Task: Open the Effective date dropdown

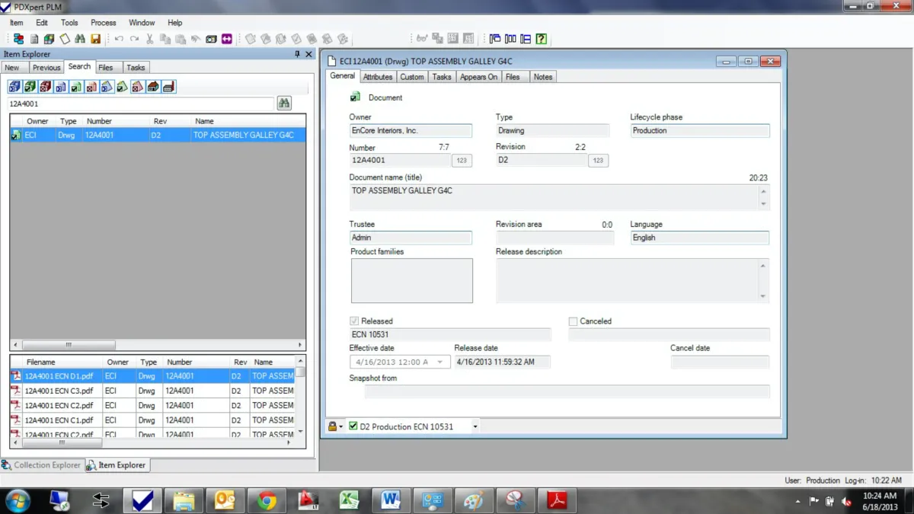Action: [439, 362]
